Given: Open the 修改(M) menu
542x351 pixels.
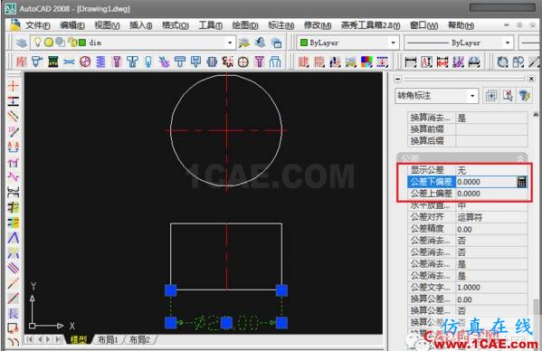Looking at the screenshot, I should coord(318,25).
